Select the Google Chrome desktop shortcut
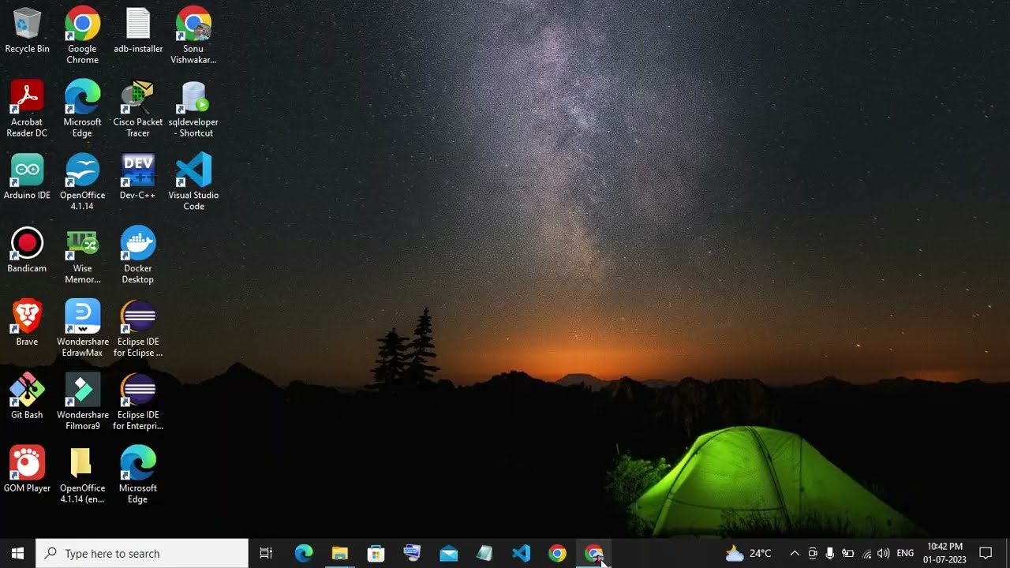Screen dimensions: 1010x568 (82, 35)
